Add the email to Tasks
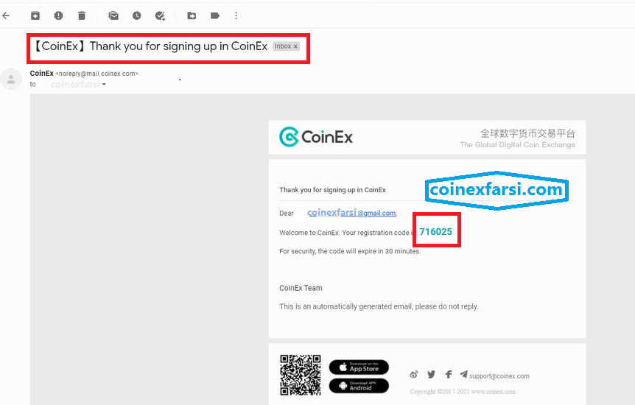Viewport: 635px width, 405px height. point(160,15)
